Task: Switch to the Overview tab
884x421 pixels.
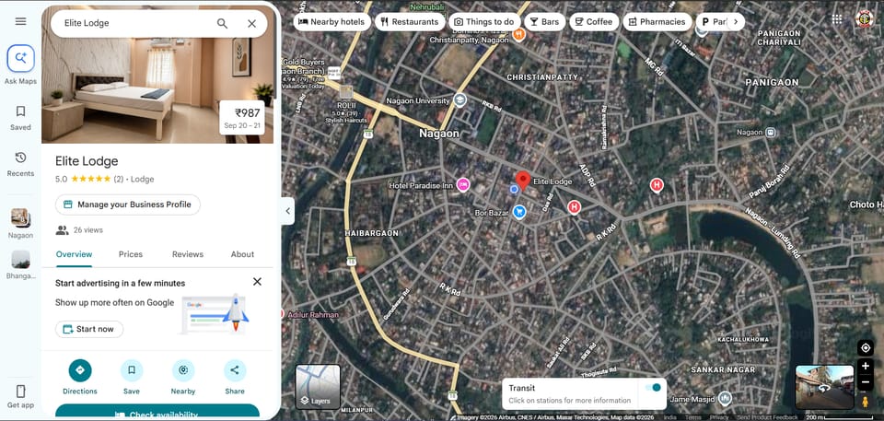Action: pyautogui.click(x=74, y=254)
